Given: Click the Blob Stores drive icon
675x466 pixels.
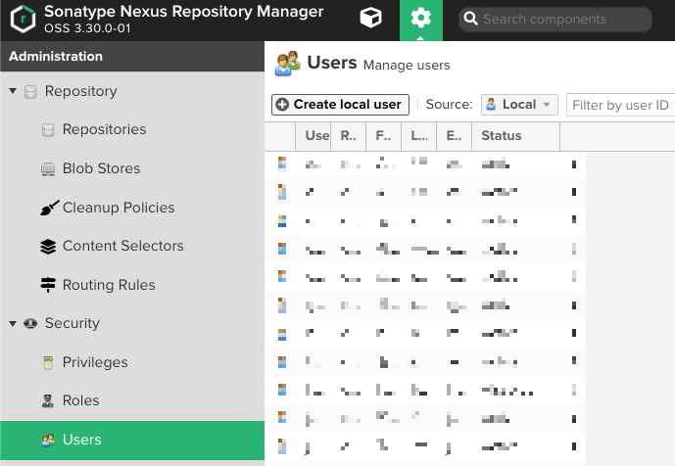Looking at the screenshot, I should pos(48,169).
